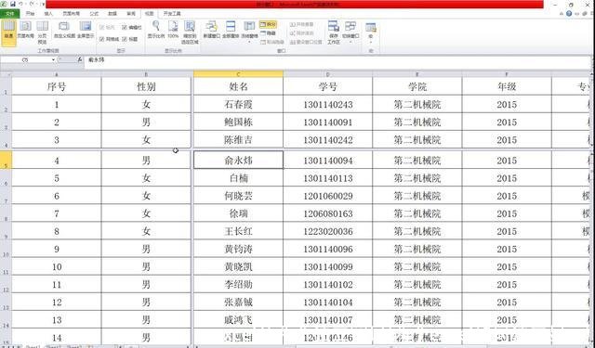
Task: Select column D header
Action: click(328, 74)
